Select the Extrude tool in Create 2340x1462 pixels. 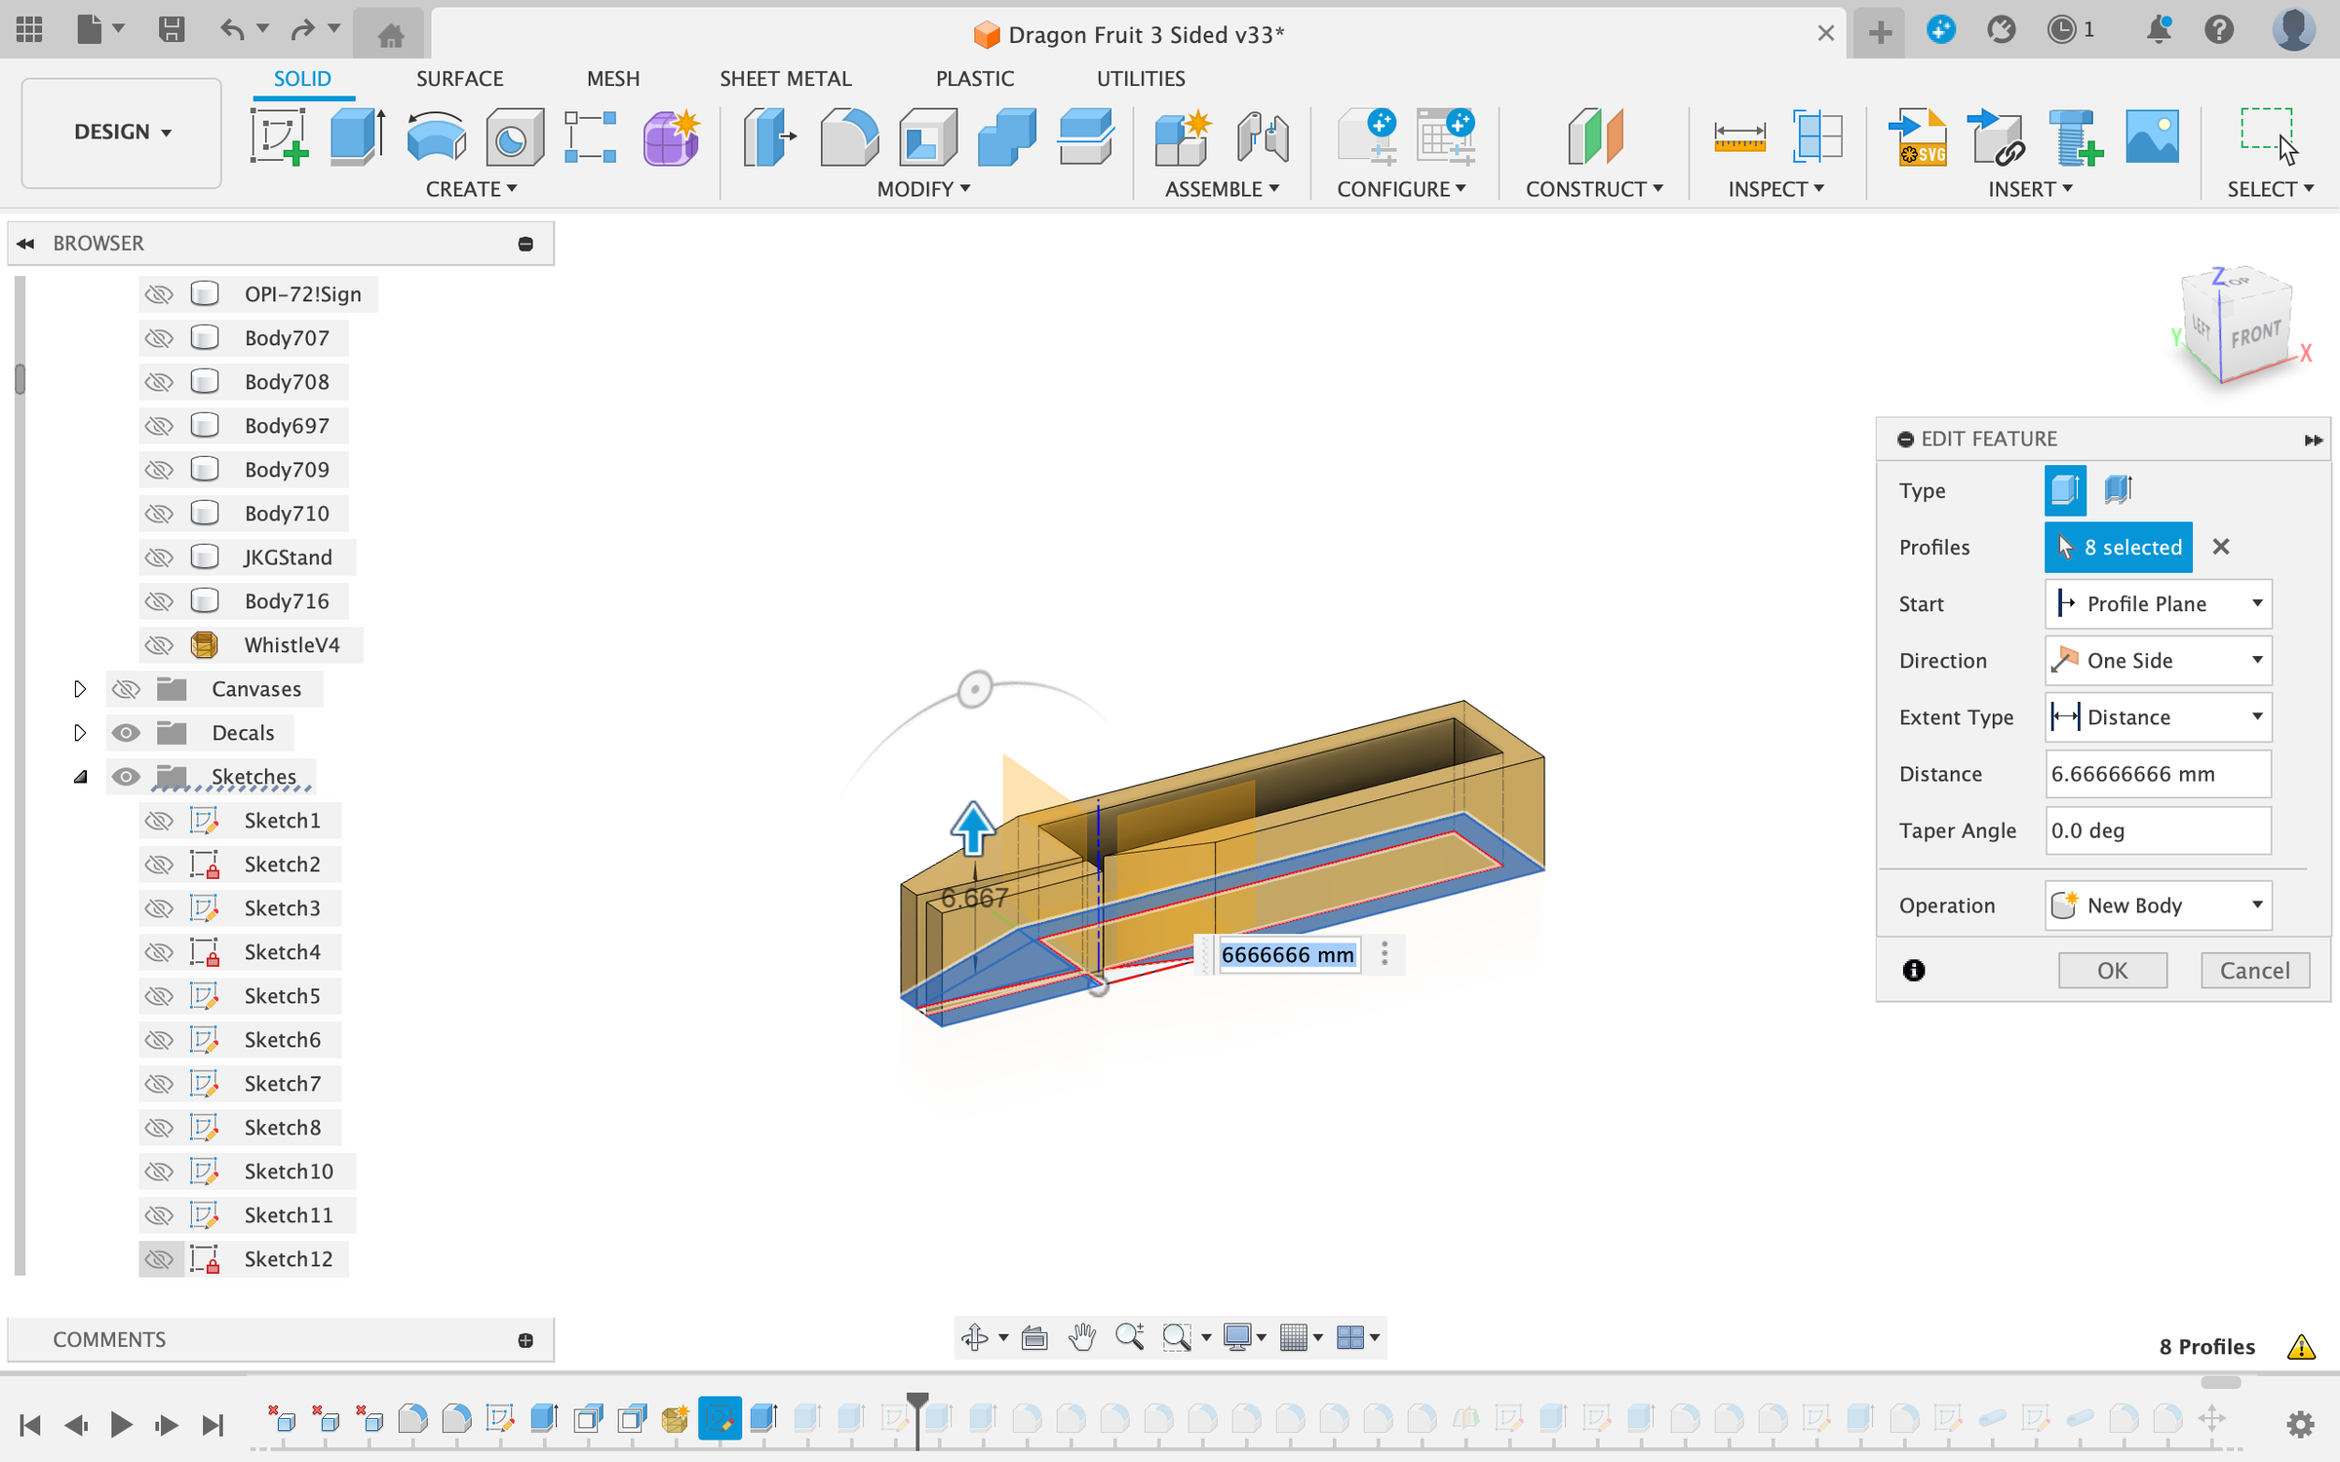356,136
